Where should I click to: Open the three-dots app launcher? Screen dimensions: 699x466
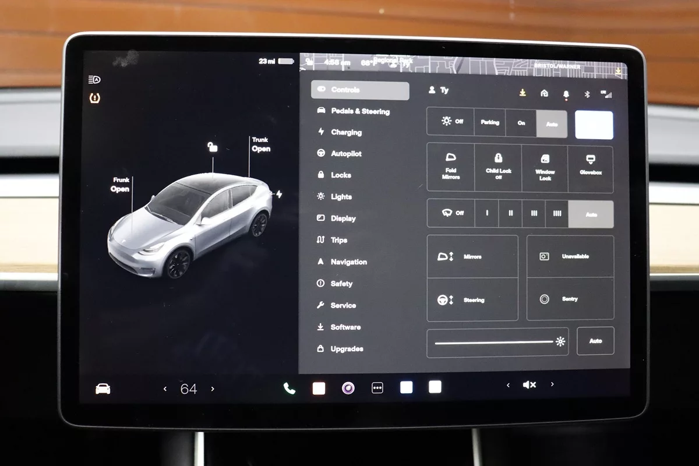pyautogui.click(x=377, y=389)
